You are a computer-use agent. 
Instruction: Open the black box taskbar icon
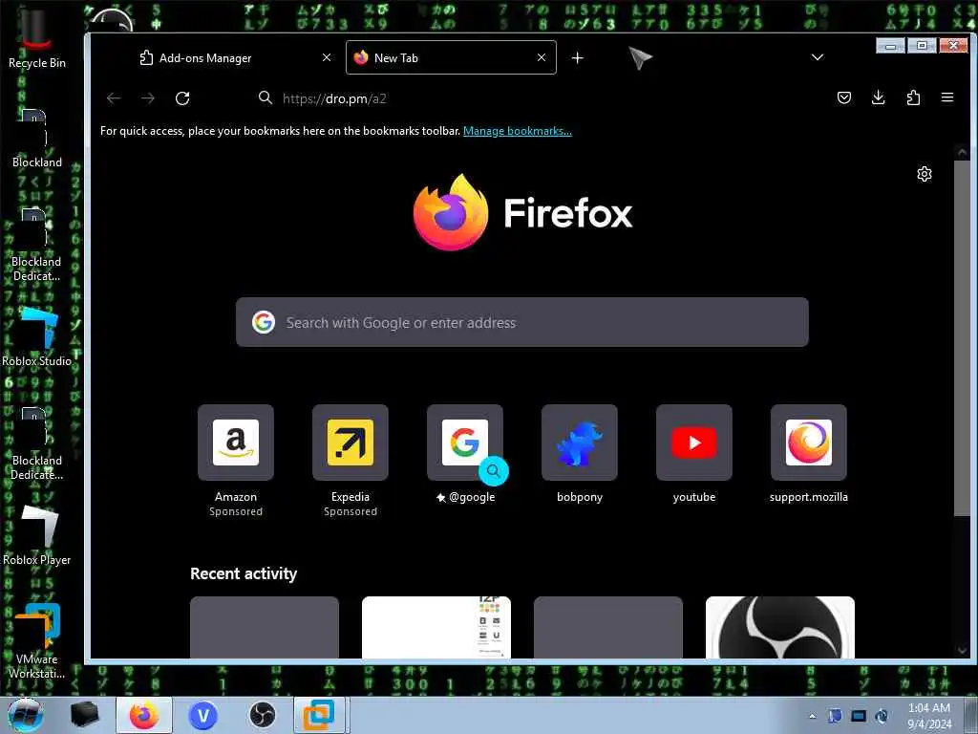tap(84, 715)
